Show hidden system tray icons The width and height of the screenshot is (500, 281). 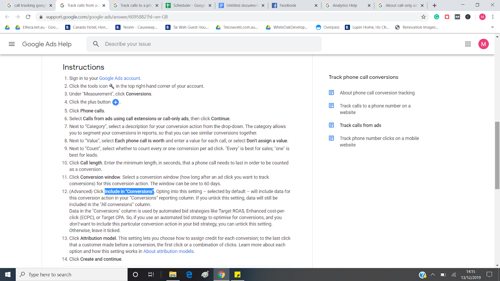click(x=433, y=274)
